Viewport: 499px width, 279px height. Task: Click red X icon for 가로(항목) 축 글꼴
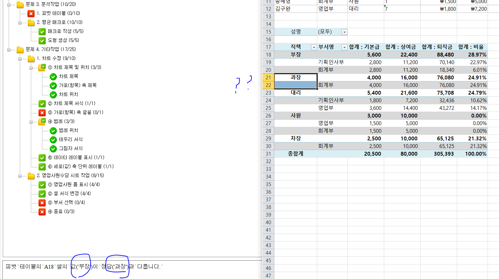click(x=42, y=113)
